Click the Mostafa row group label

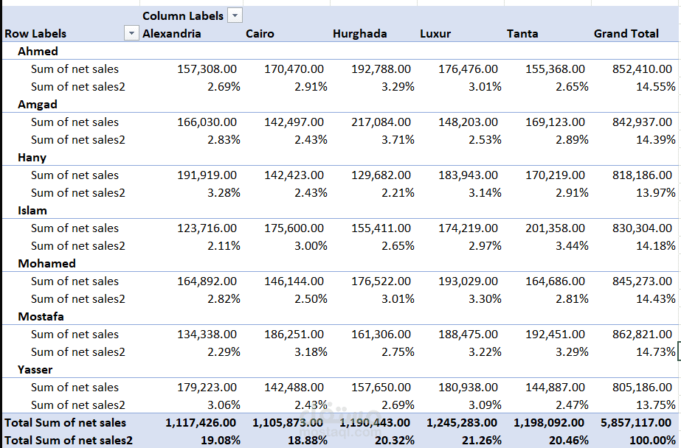click(41, 317)
